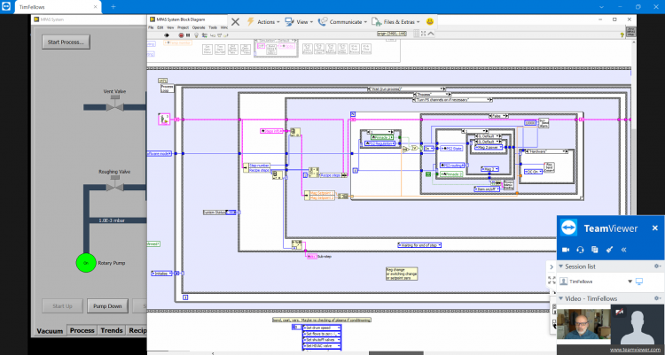Click the grid icon beside fullscreen arrows

tap(417, 34)
